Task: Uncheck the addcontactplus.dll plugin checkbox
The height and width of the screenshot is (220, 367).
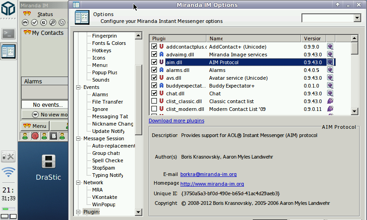Action: tap(155, 47)
